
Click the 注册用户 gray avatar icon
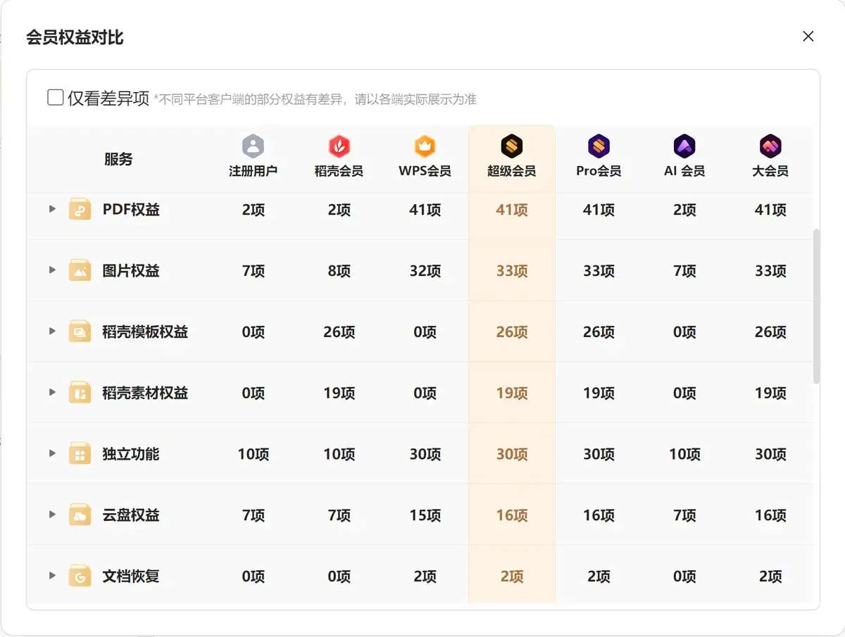coord(253,146)
